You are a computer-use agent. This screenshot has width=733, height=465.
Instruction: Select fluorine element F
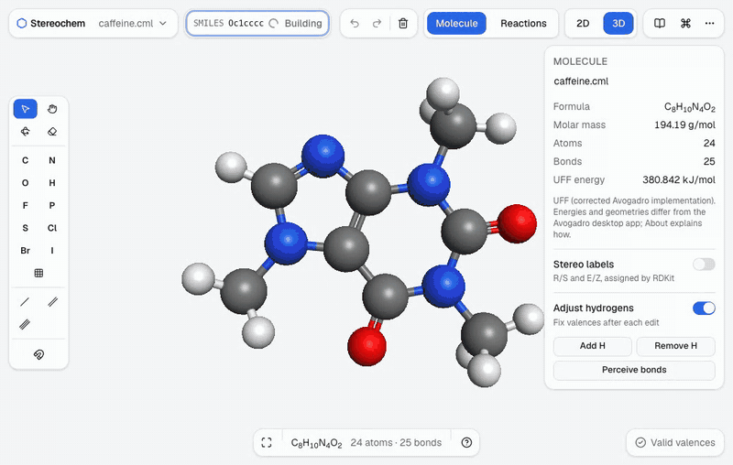(26, 205)
